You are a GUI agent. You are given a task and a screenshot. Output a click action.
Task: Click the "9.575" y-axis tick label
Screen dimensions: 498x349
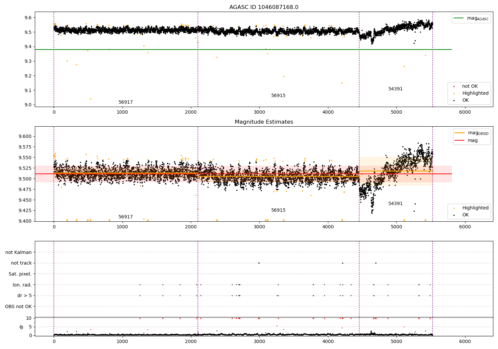(26, 147)
